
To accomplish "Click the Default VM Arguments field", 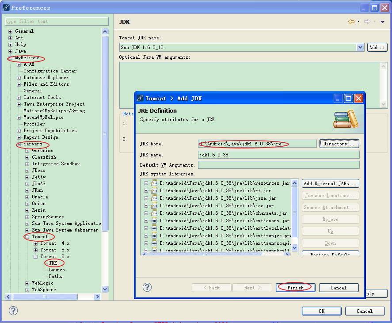I will pyautogui.click(x=279, y=165).
